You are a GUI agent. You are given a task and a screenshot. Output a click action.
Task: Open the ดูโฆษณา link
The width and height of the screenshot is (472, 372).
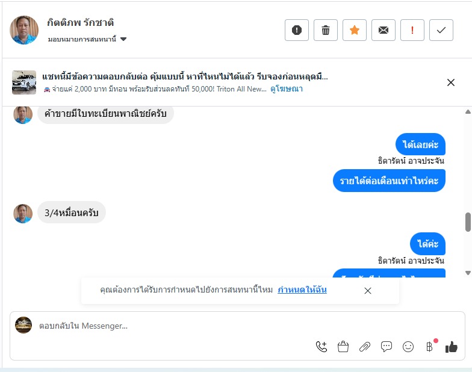coord(286,89)
